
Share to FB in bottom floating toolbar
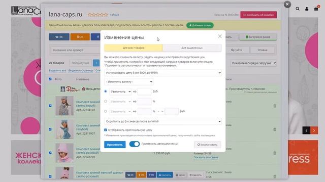click(151, 175)
